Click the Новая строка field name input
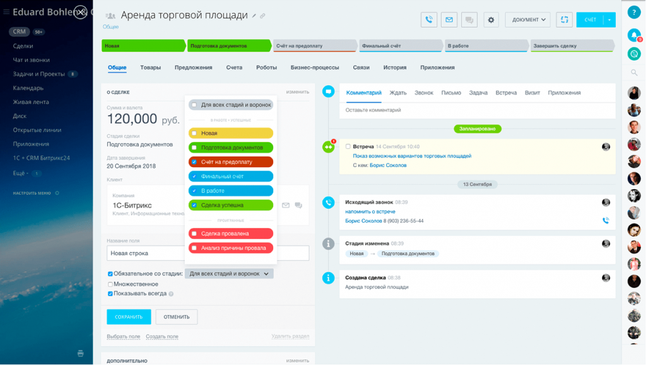 tap(146, 253)
